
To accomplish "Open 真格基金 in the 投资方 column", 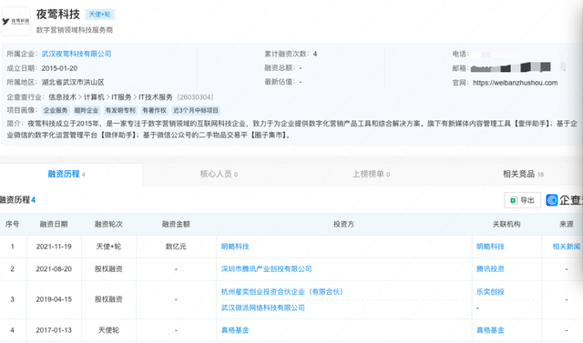I will coord(235,330).
